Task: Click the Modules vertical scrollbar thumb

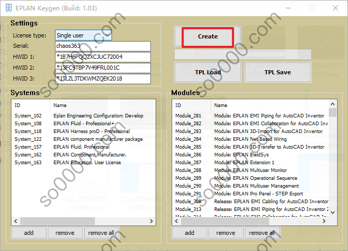Action: 332,112
